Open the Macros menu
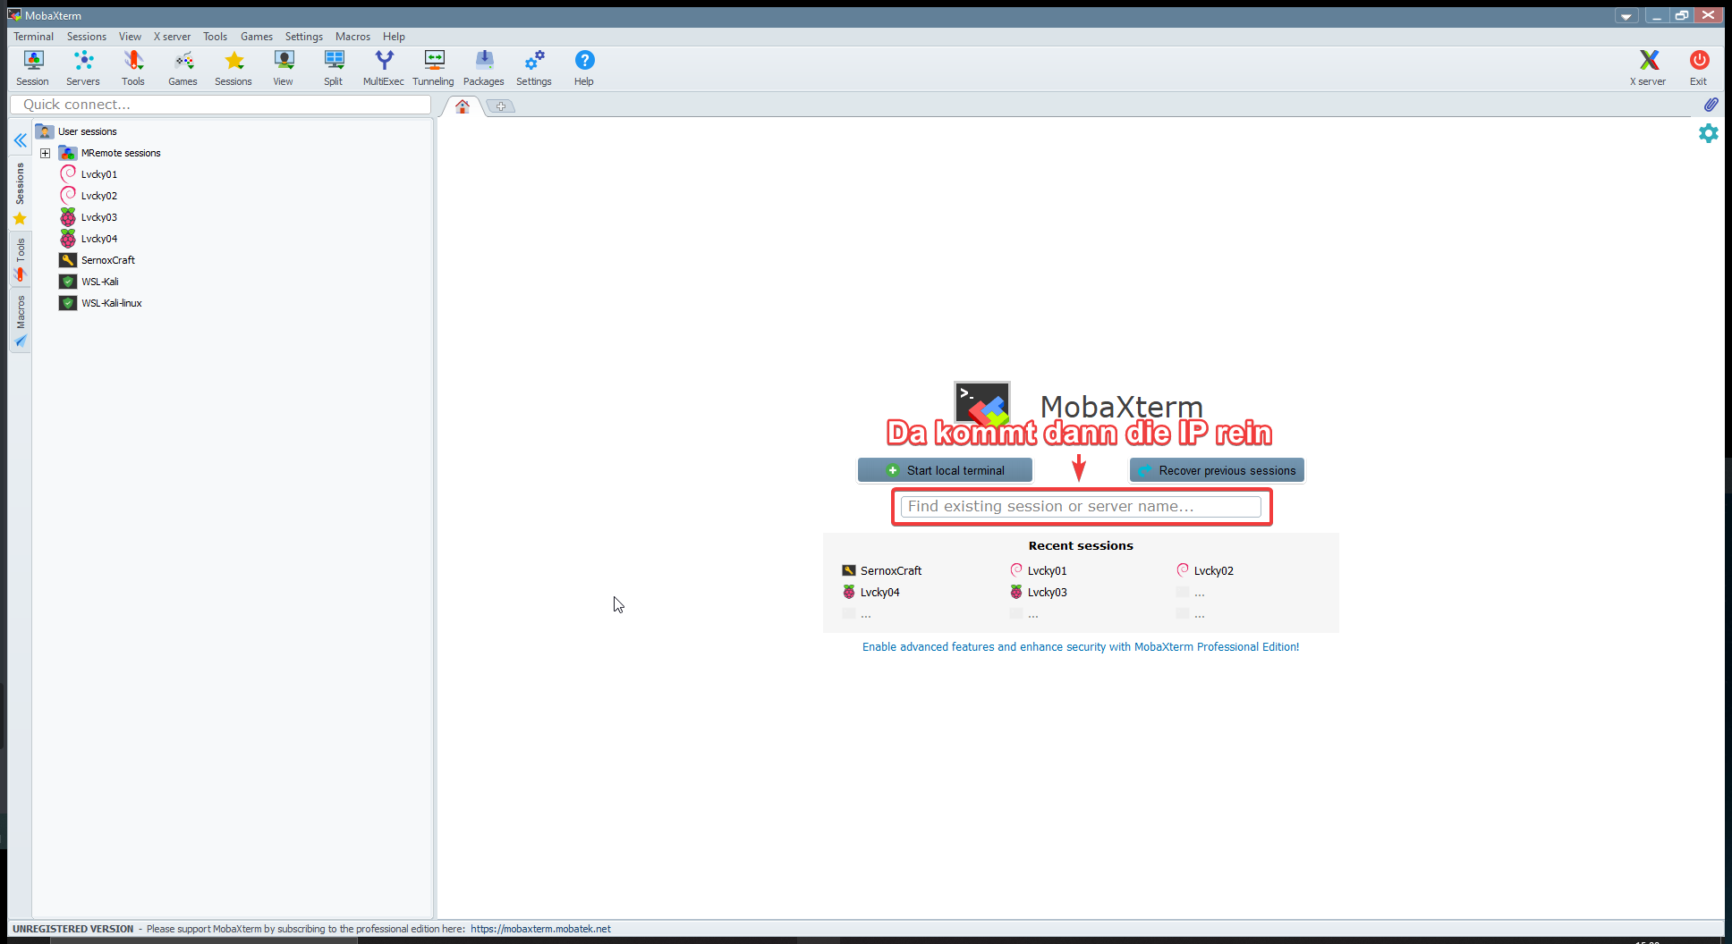The image size is (1732, 944). click(x=352, y=37)
